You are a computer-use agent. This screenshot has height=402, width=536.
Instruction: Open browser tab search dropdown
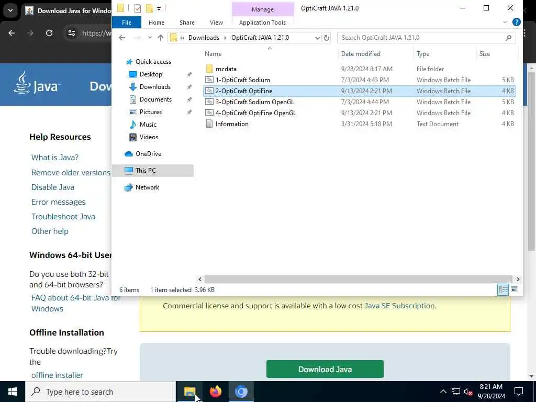point(10,10)
